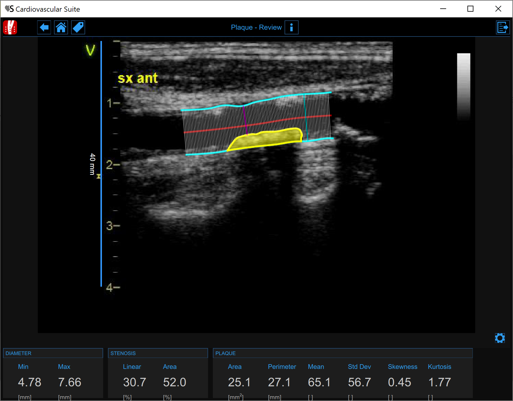Open settings with the blue gear icon
This screenshot has height=401, width=513.
click(500, 338)
